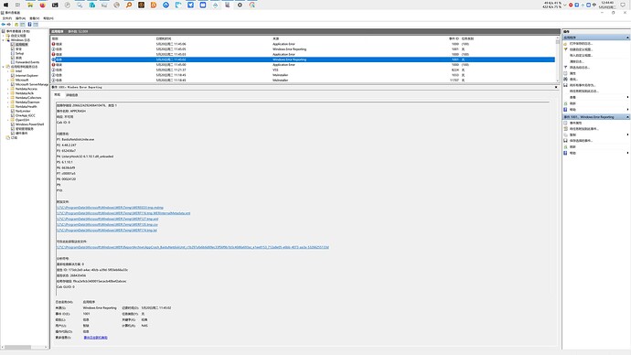Click the blue Help icon in the toolbar

click(29, 25)
